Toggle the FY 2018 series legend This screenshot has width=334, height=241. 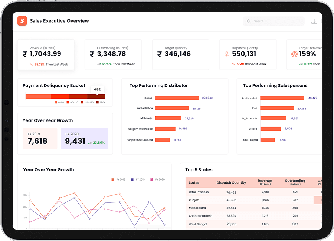113,179
